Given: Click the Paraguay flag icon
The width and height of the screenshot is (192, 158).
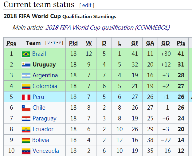Looking at the screenshot, I should (x=26, y=119).
